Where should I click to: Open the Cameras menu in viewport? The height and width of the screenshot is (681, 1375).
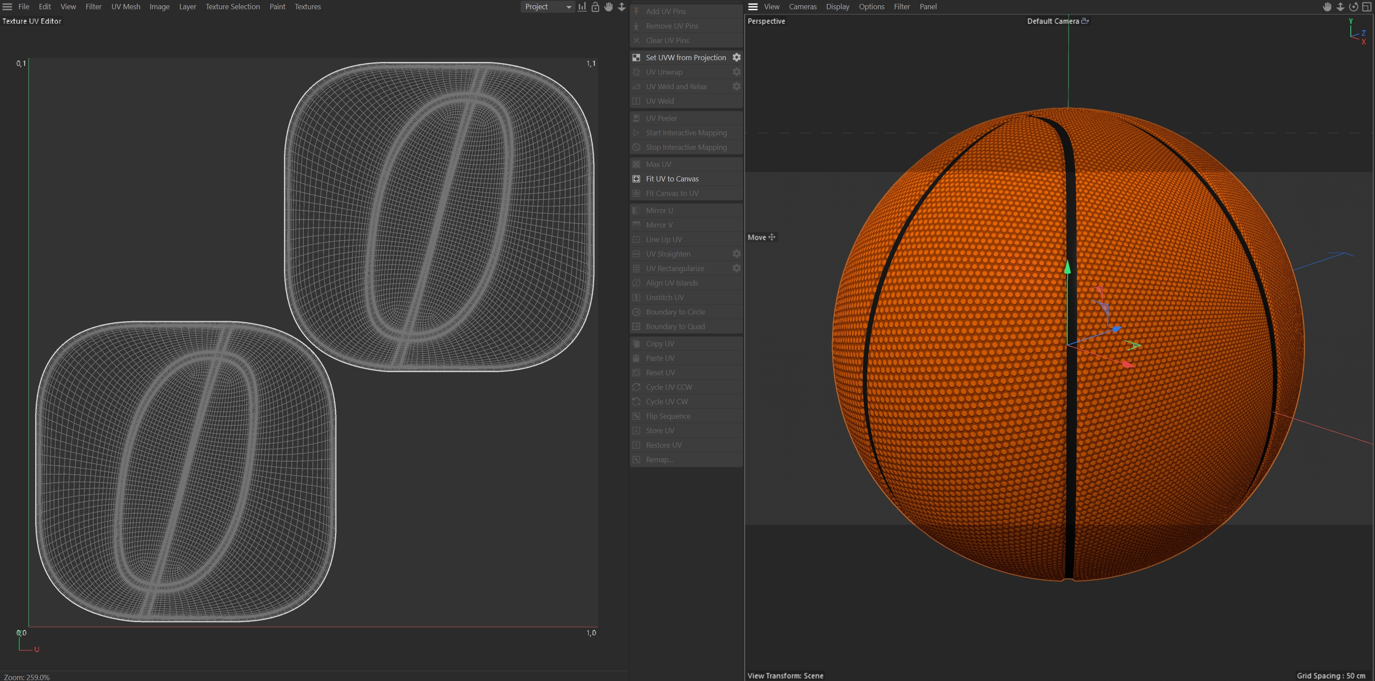[x=802, y=7]
